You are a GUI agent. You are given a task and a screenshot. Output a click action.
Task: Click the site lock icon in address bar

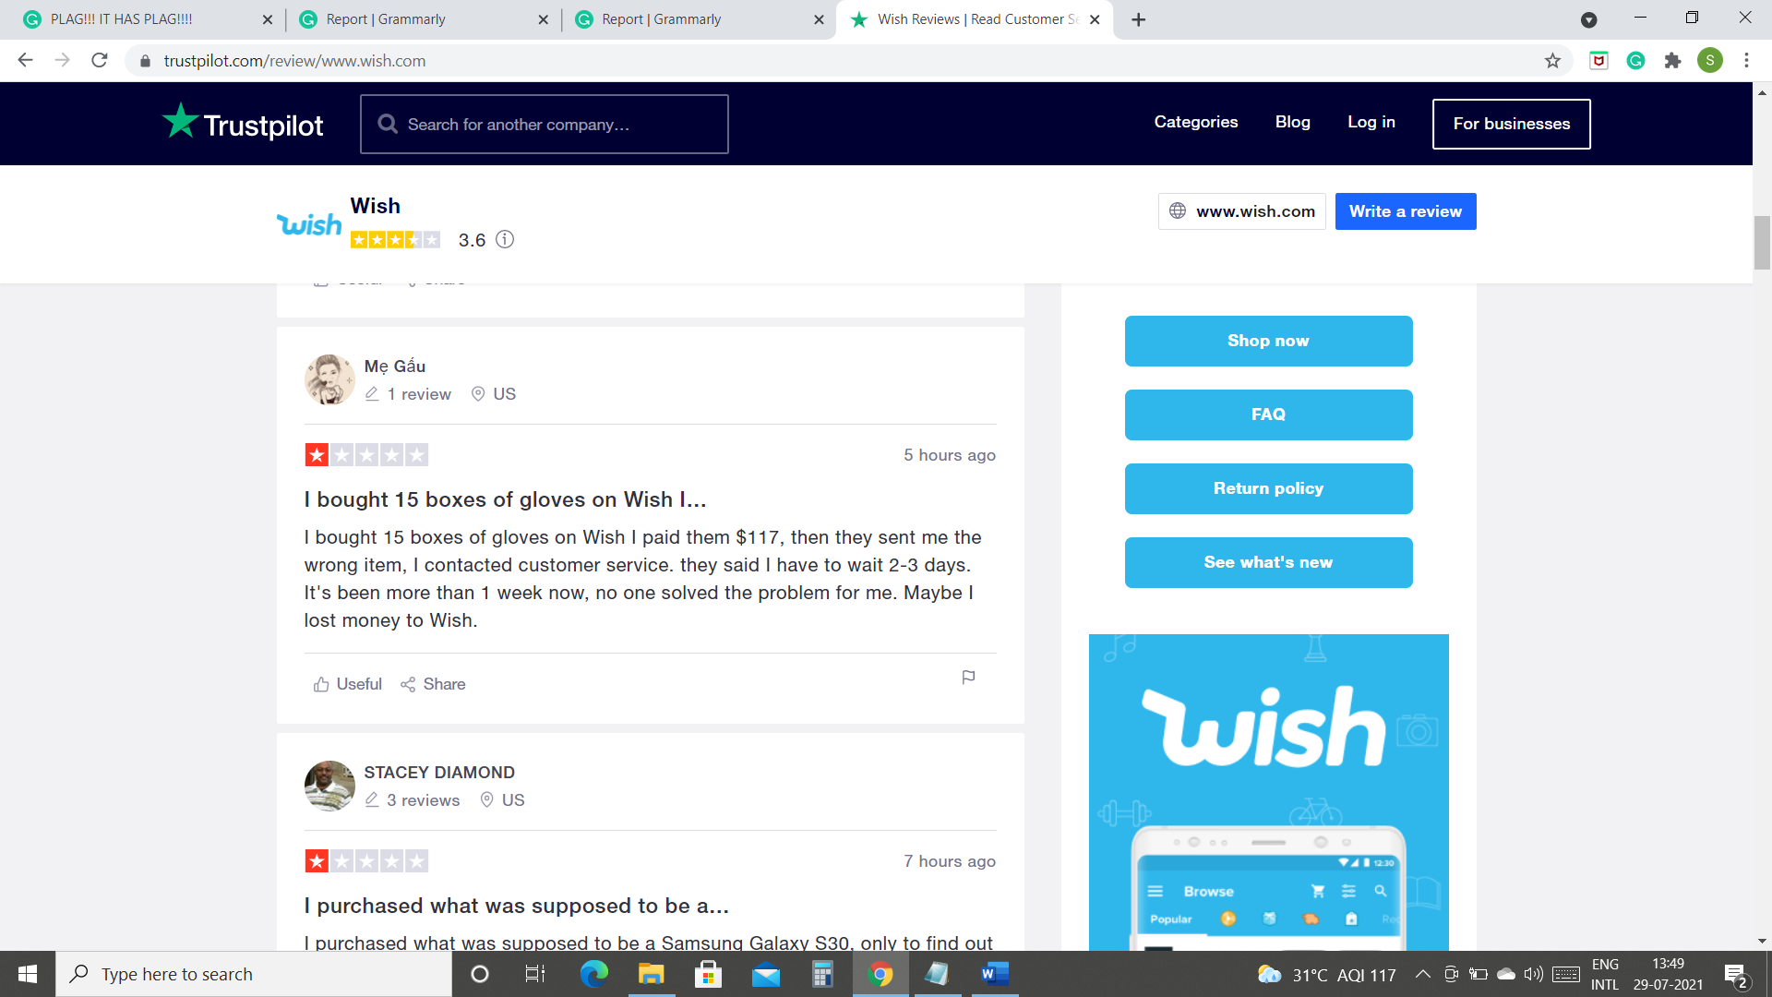coord(145,61)
